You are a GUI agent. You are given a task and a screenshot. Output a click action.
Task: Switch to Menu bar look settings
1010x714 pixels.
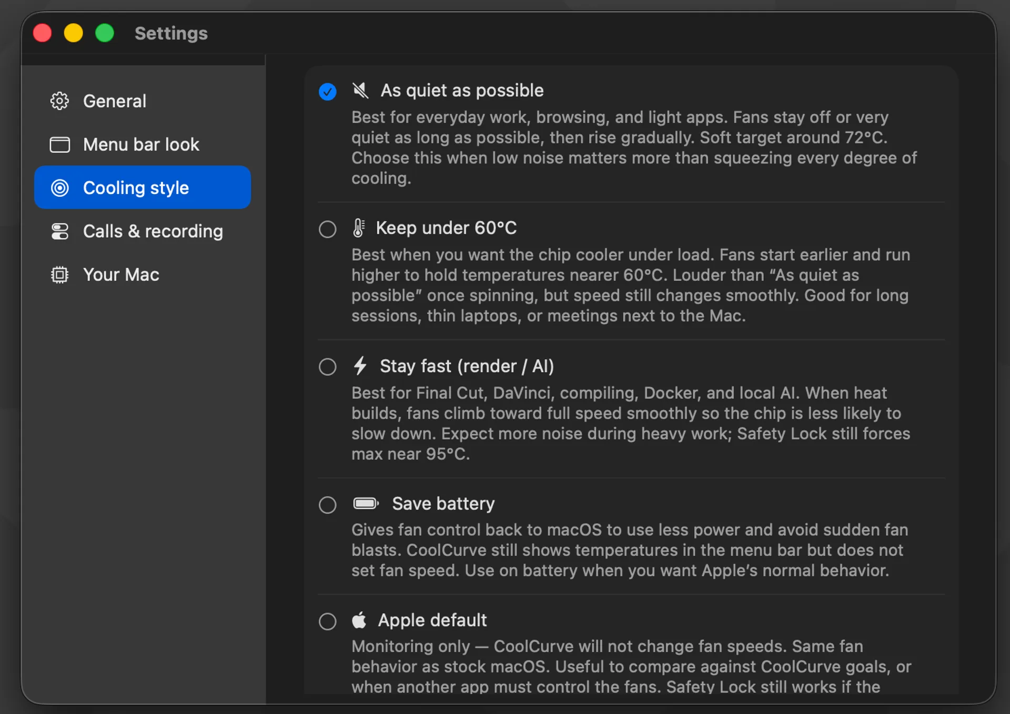pos(143,145)
